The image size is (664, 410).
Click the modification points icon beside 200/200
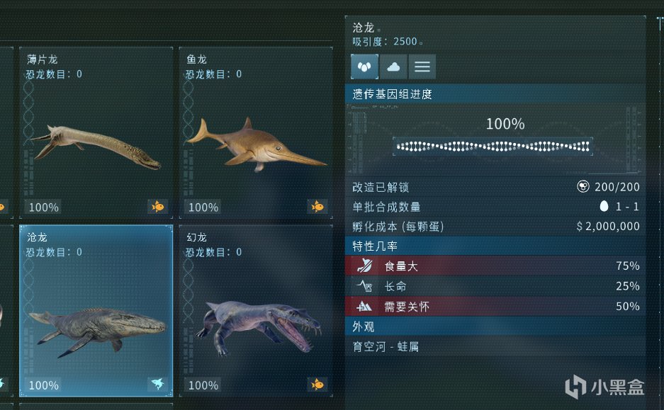point(583,187)
